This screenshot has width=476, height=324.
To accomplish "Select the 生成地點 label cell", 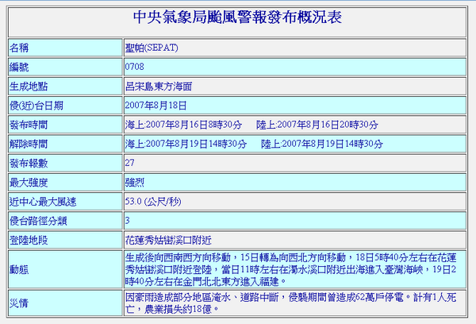I will (x=65, y=87).
